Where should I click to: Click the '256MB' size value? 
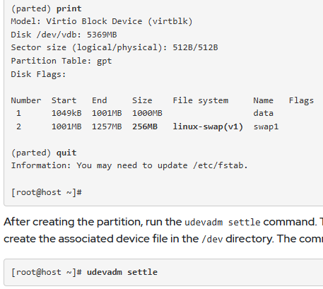(145, 126)
